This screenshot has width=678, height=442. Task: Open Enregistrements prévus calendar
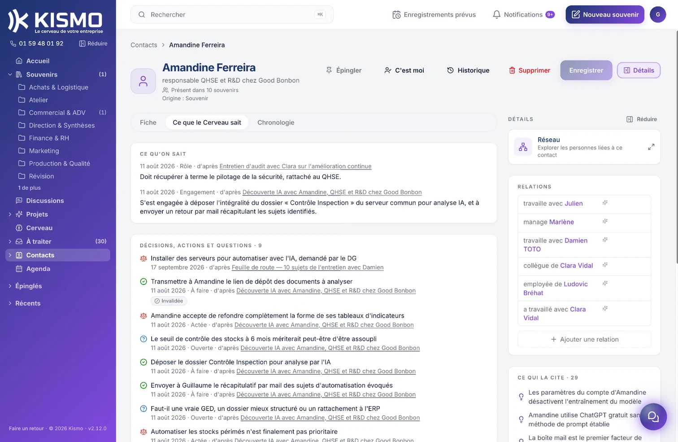pos(434,14)
